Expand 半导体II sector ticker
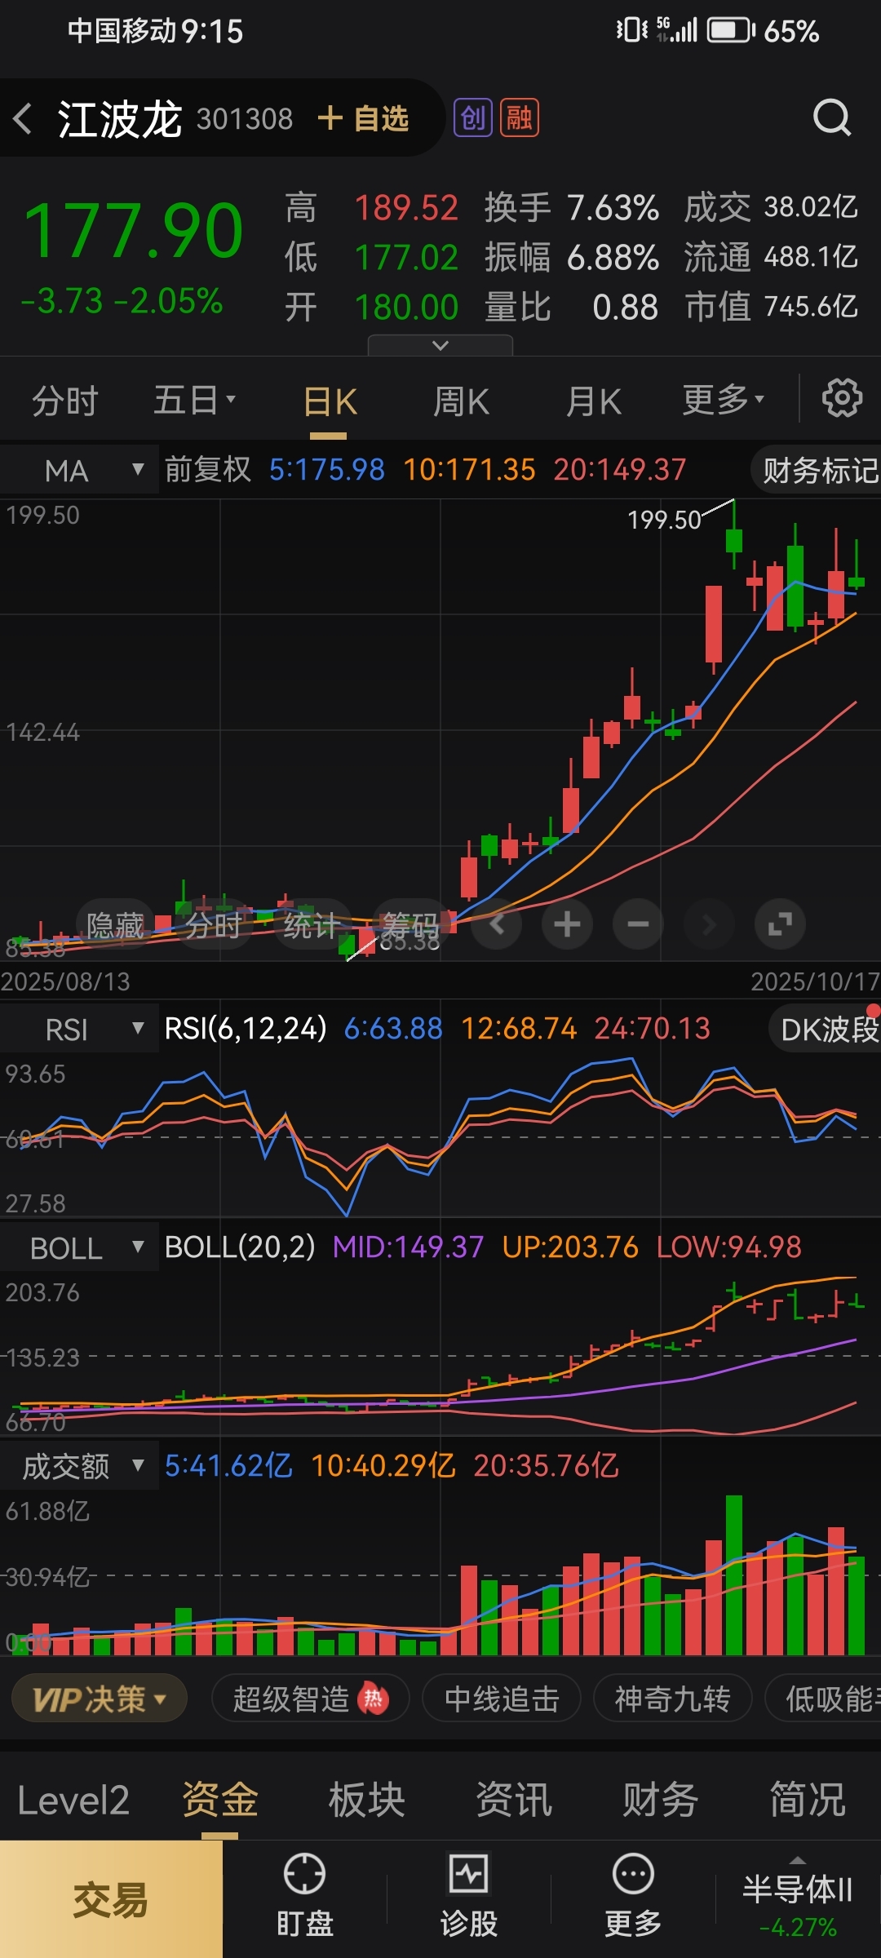The width and height of the screenshot is (881, 1958). click(798, 1899)
